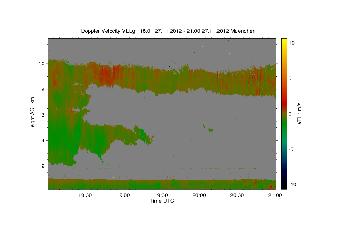Click the colorbar label 5
The height and width of the screenshot is (227, 341).
click(x=290, y=78)
